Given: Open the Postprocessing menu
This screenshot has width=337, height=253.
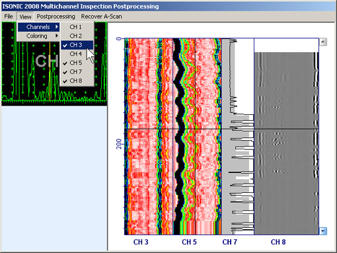Looking at the screenshot, I should pyautogui.click(x=56, y=17).
